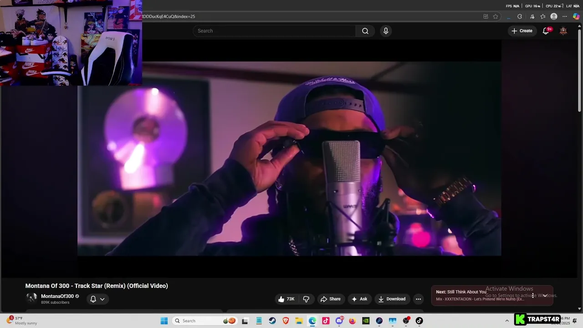Dislike the Track Star video
Screen dimensions: 583x328
pos(306,299)
